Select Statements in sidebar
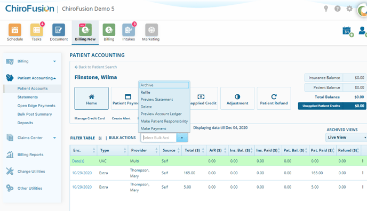This screenshot has width=367, height=211. 28,97
